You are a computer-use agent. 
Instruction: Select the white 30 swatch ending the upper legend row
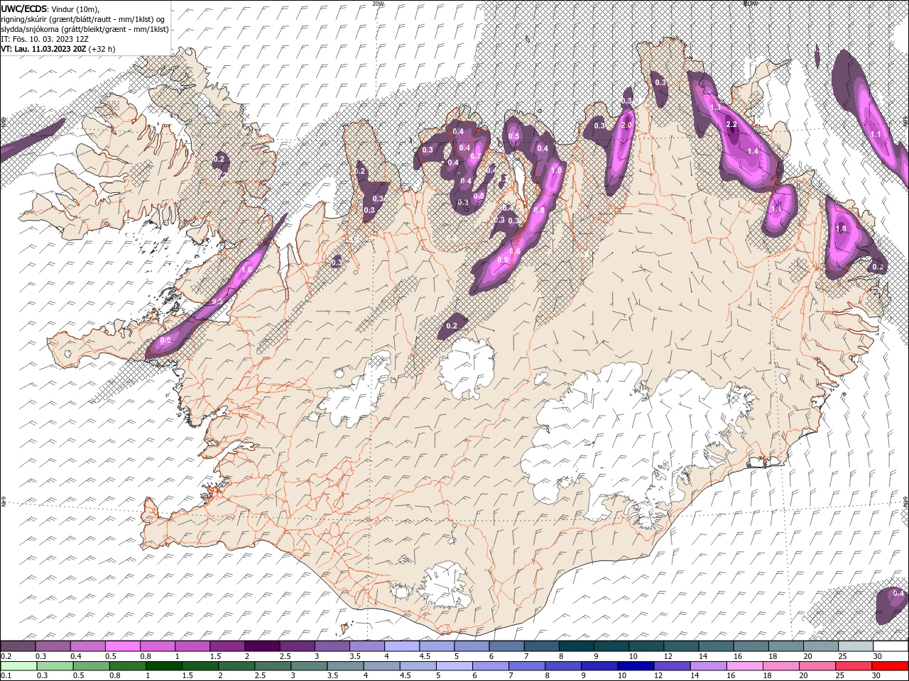point(891,646)
